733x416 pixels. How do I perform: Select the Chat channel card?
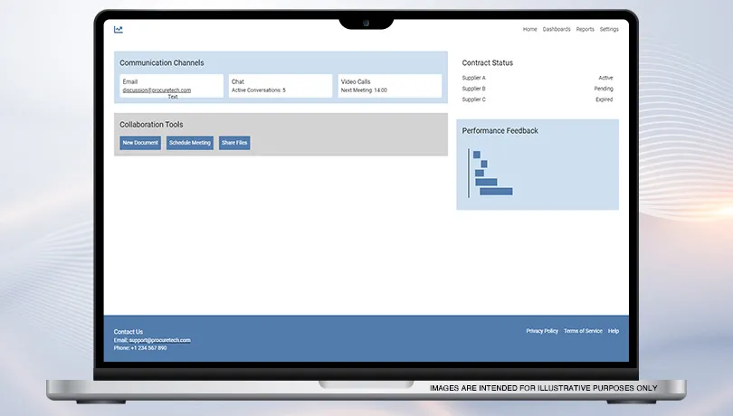coord(280,86)
